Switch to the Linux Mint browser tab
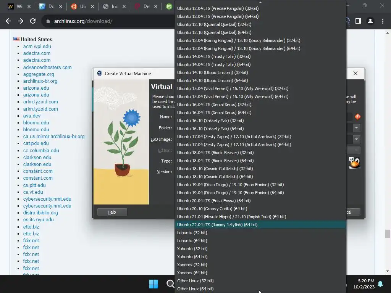Image resolution: width=391 pixels, height=293 pixels. tap(169, 6)
